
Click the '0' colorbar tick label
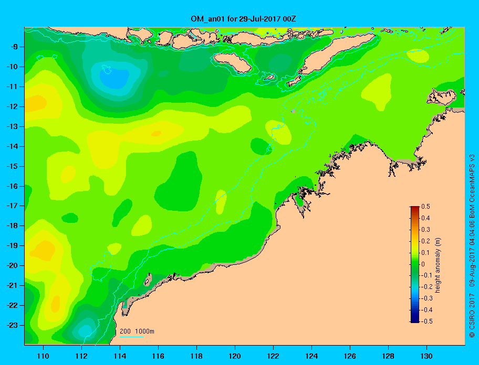coord(423,264)
